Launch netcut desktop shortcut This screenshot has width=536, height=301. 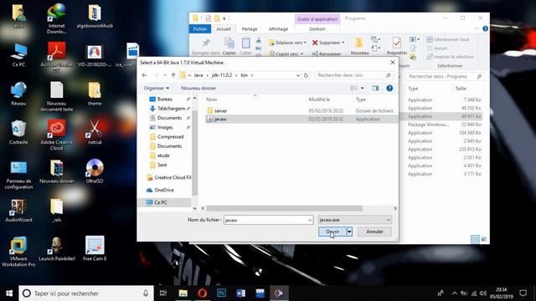click(x=95, y=132)
